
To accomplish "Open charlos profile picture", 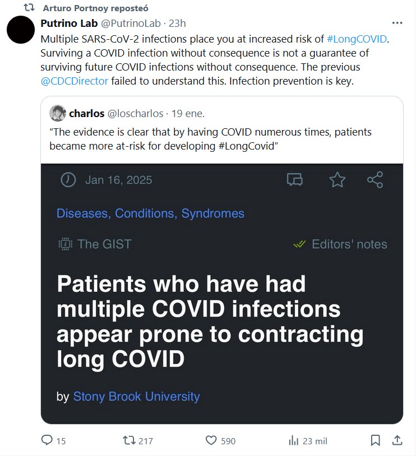I will 58,114.
